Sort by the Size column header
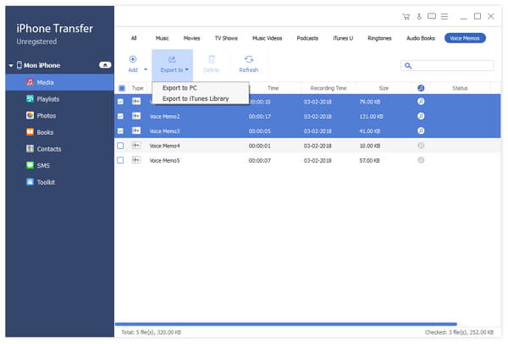The image size is (508, 344). (384, 88)
